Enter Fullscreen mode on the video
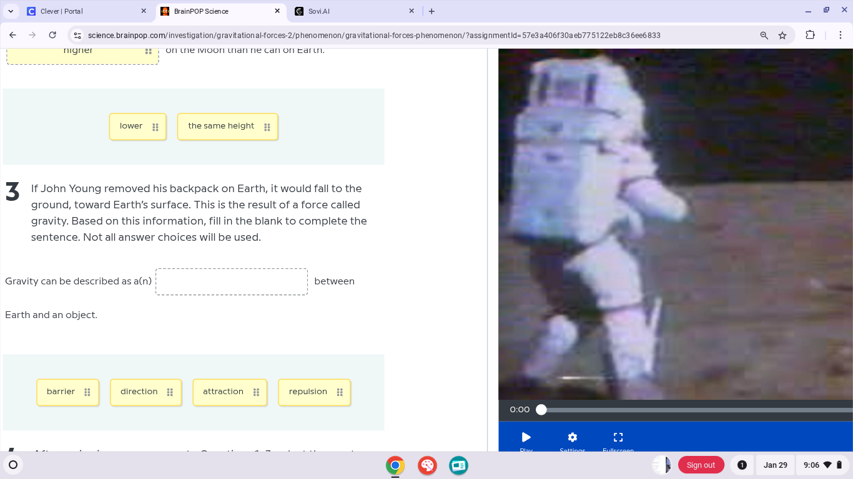 click(618, 437)
